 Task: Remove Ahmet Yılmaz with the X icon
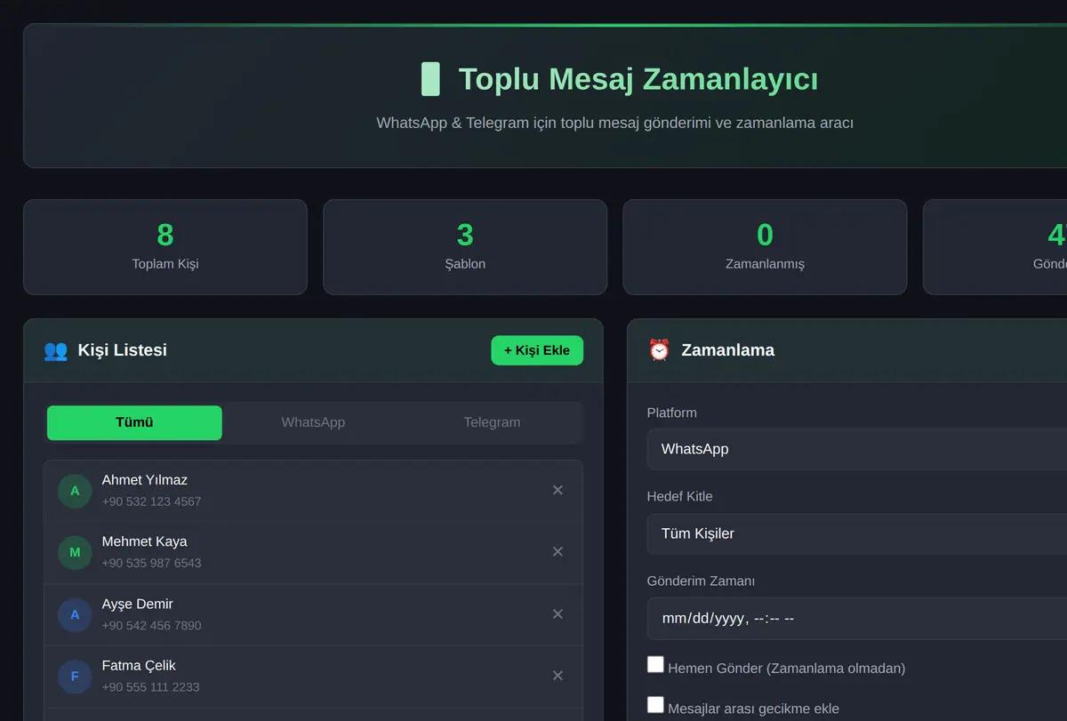[558, 490]
